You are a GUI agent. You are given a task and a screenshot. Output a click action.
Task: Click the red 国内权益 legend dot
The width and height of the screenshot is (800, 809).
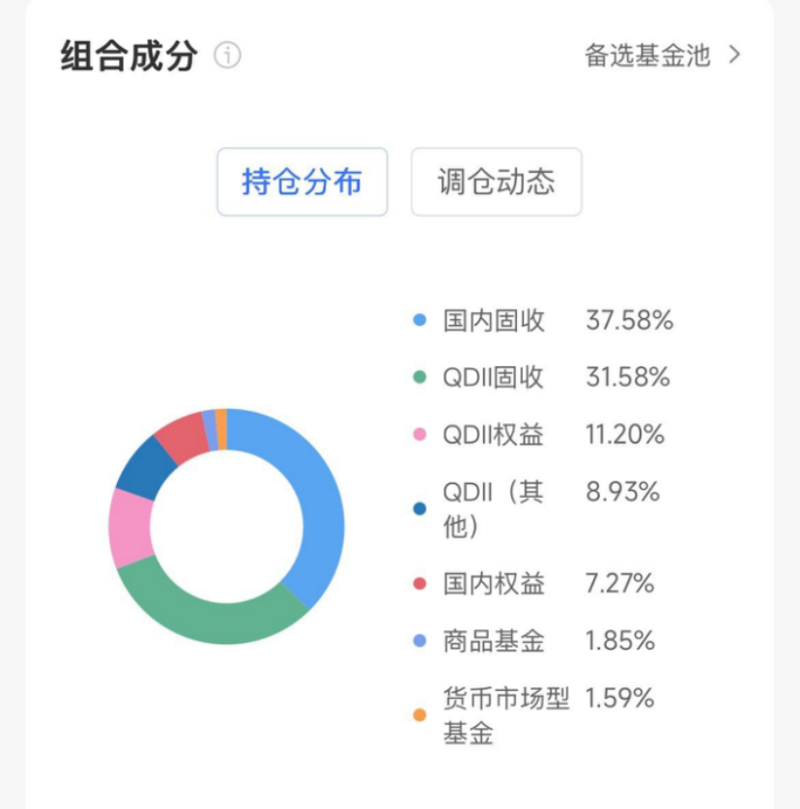[x=419, y=584]
